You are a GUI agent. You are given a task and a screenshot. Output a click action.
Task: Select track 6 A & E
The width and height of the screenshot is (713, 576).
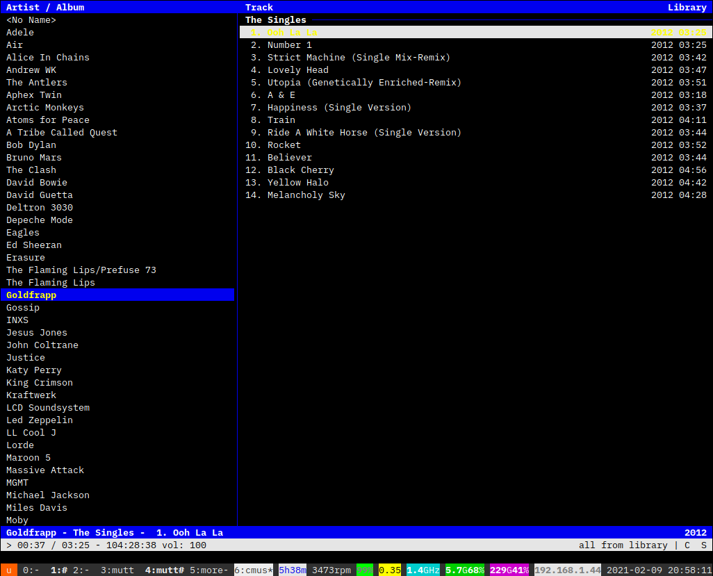[476, 95]
